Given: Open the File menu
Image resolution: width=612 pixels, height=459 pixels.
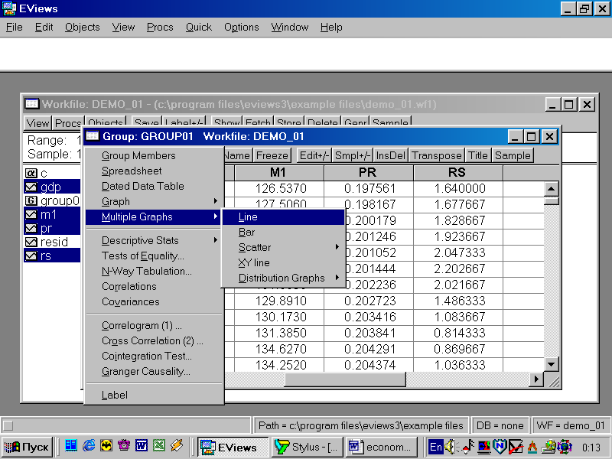Looking at the screenshot, I should pos(15,28).
